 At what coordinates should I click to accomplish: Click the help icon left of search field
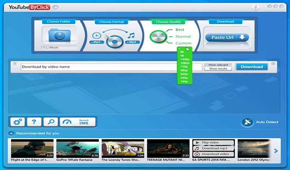pyautogui.click(x=15, y=64)
